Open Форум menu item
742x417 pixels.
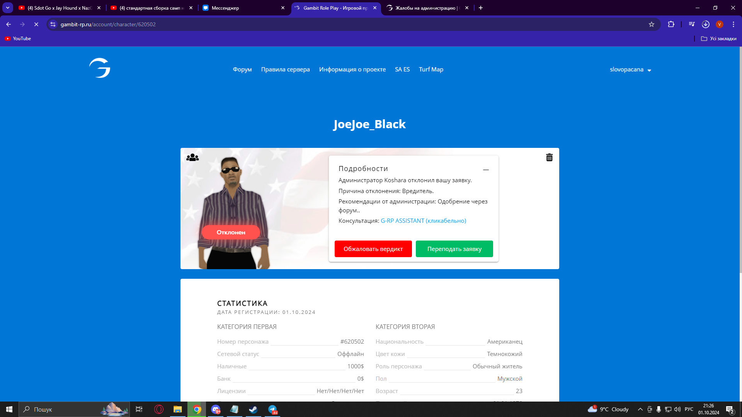point(242,69)
